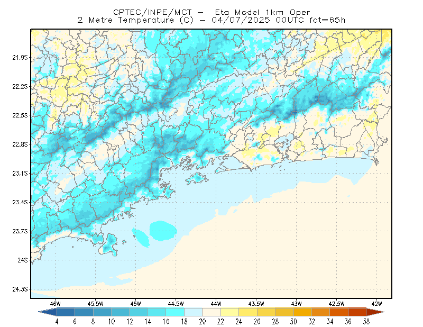
Task: Click the 24S latitude axis label
Action: (x=23, y=260)
